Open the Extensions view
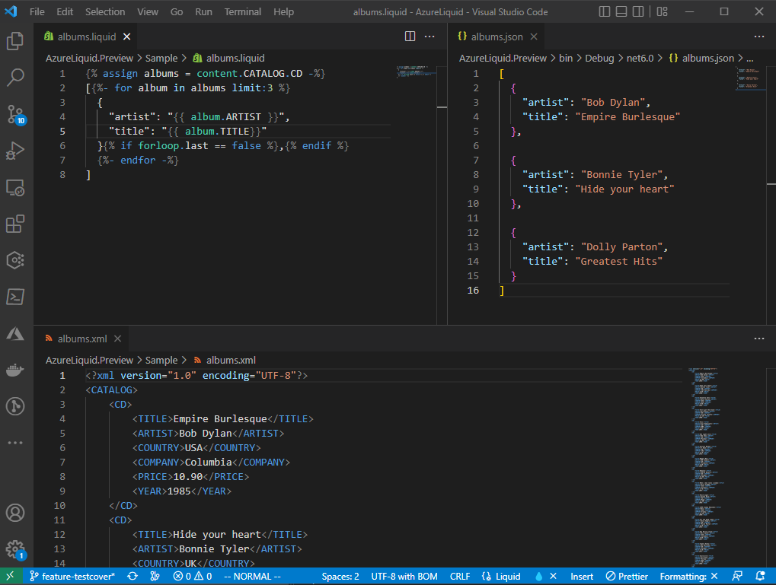Viewport: 776px width, 585px height. click(16, 224)
